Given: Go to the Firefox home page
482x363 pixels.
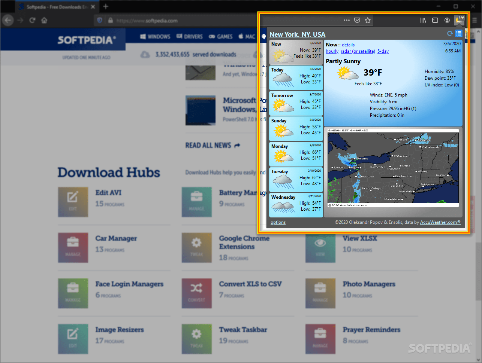Looking at the screenshot, I should click(44, 20).
